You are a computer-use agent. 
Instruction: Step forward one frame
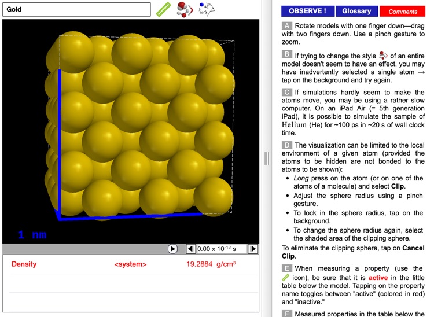(253, 249)
